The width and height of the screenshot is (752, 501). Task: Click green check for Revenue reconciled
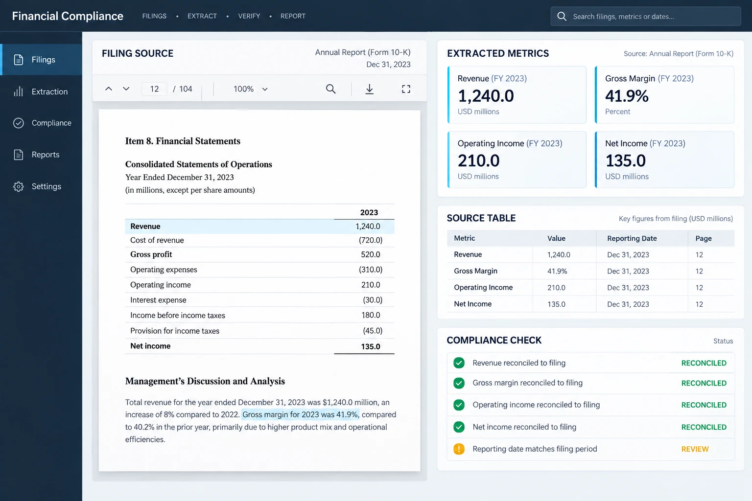click(459, 363)
